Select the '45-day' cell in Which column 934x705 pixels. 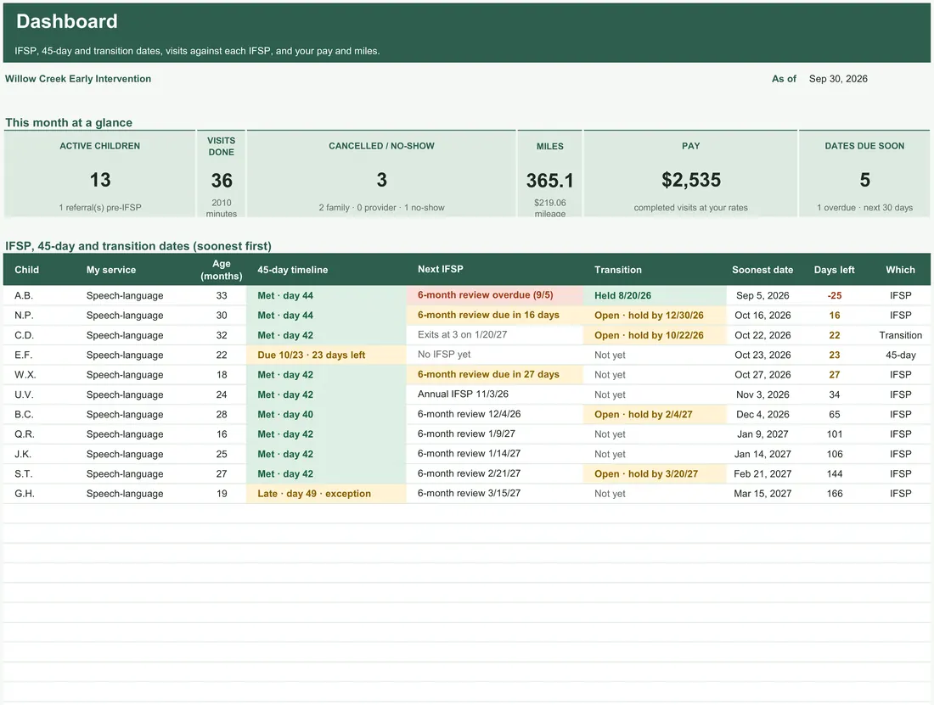(900, 355)
